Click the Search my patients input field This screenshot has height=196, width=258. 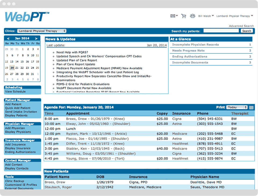click(221, 31)
